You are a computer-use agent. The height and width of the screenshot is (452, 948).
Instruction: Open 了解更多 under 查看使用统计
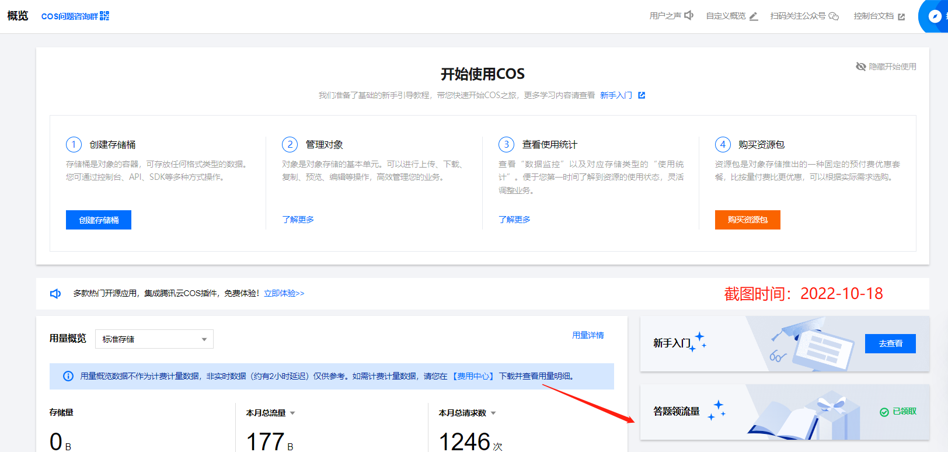click(514, 220)
